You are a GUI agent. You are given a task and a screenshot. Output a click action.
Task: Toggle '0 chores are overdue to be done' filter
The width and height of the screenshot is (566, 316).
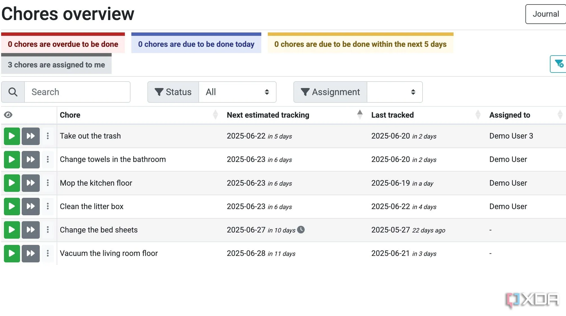[63, 44]
